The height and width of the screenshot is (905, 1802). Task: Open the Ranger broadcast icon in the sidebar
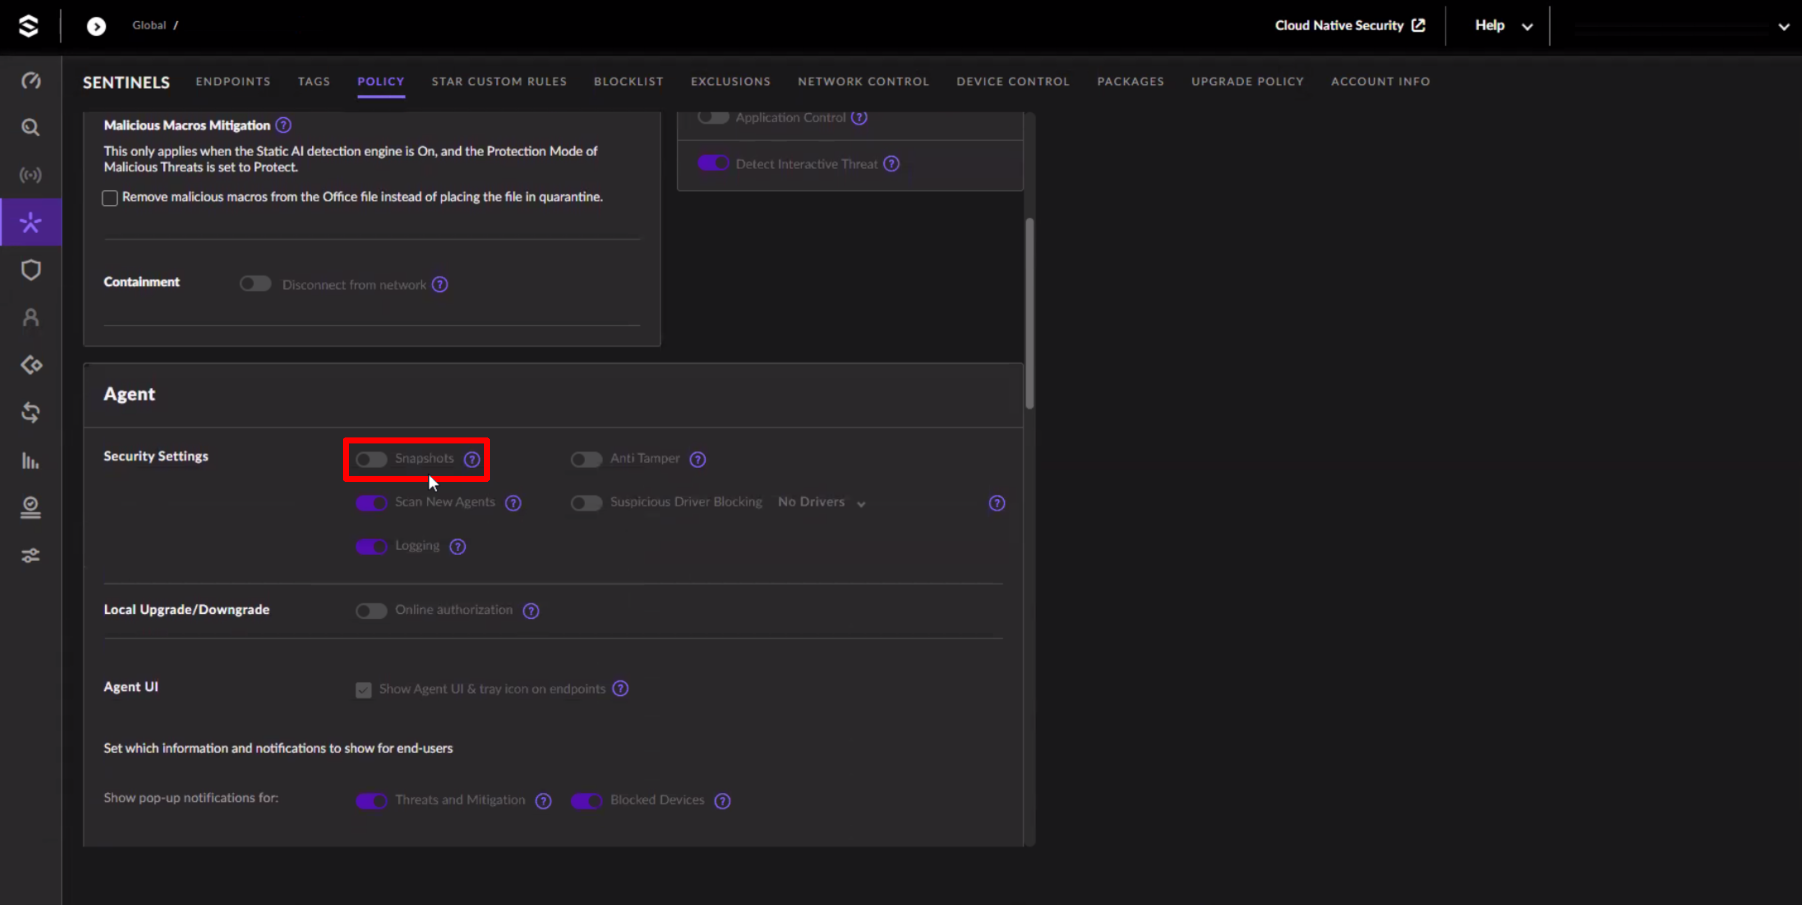tap(31, 175)
